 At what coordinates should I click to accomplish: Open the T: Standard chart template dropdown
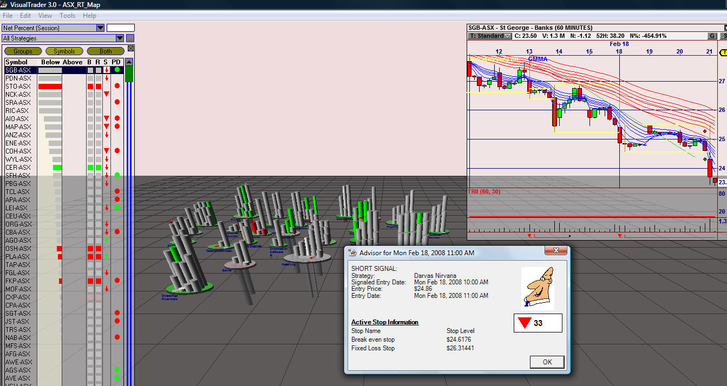tap(490, 36)
